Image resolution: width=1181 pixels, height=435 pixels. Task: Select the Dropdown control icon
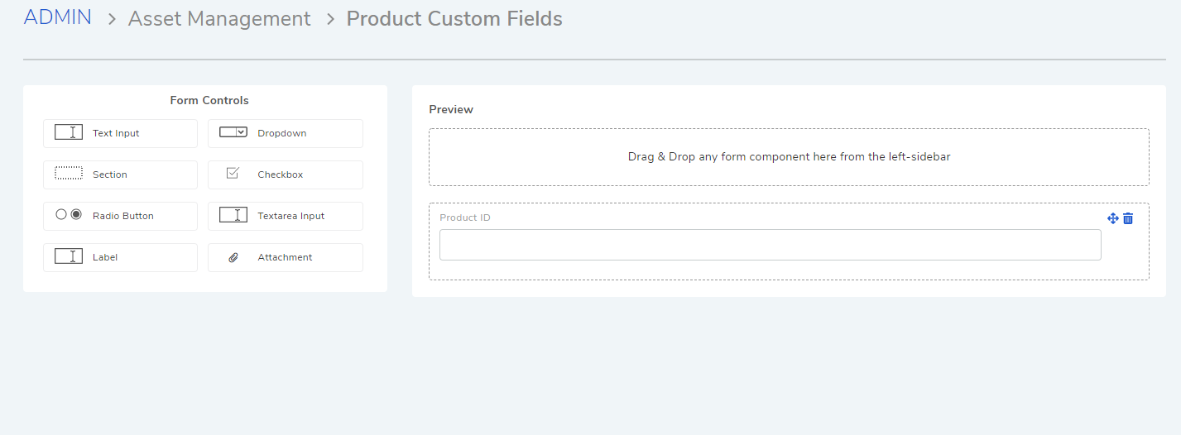233,132
